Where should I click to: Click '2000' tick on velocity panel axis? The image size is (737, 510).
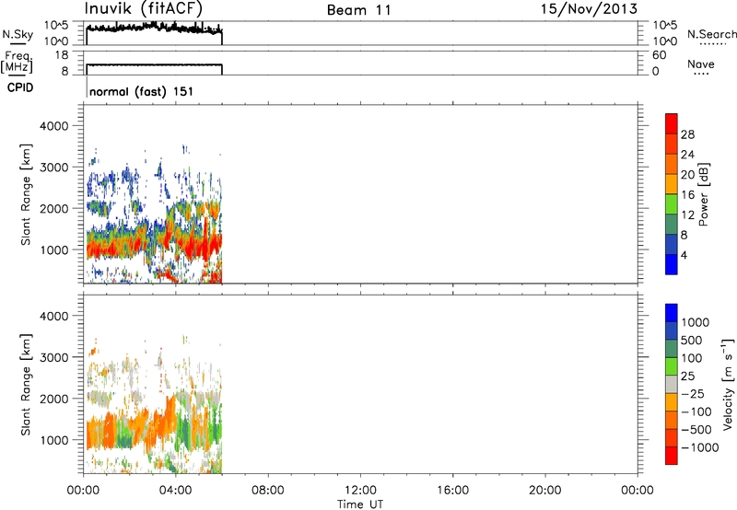pyautogui.click(x=54, y=399)
